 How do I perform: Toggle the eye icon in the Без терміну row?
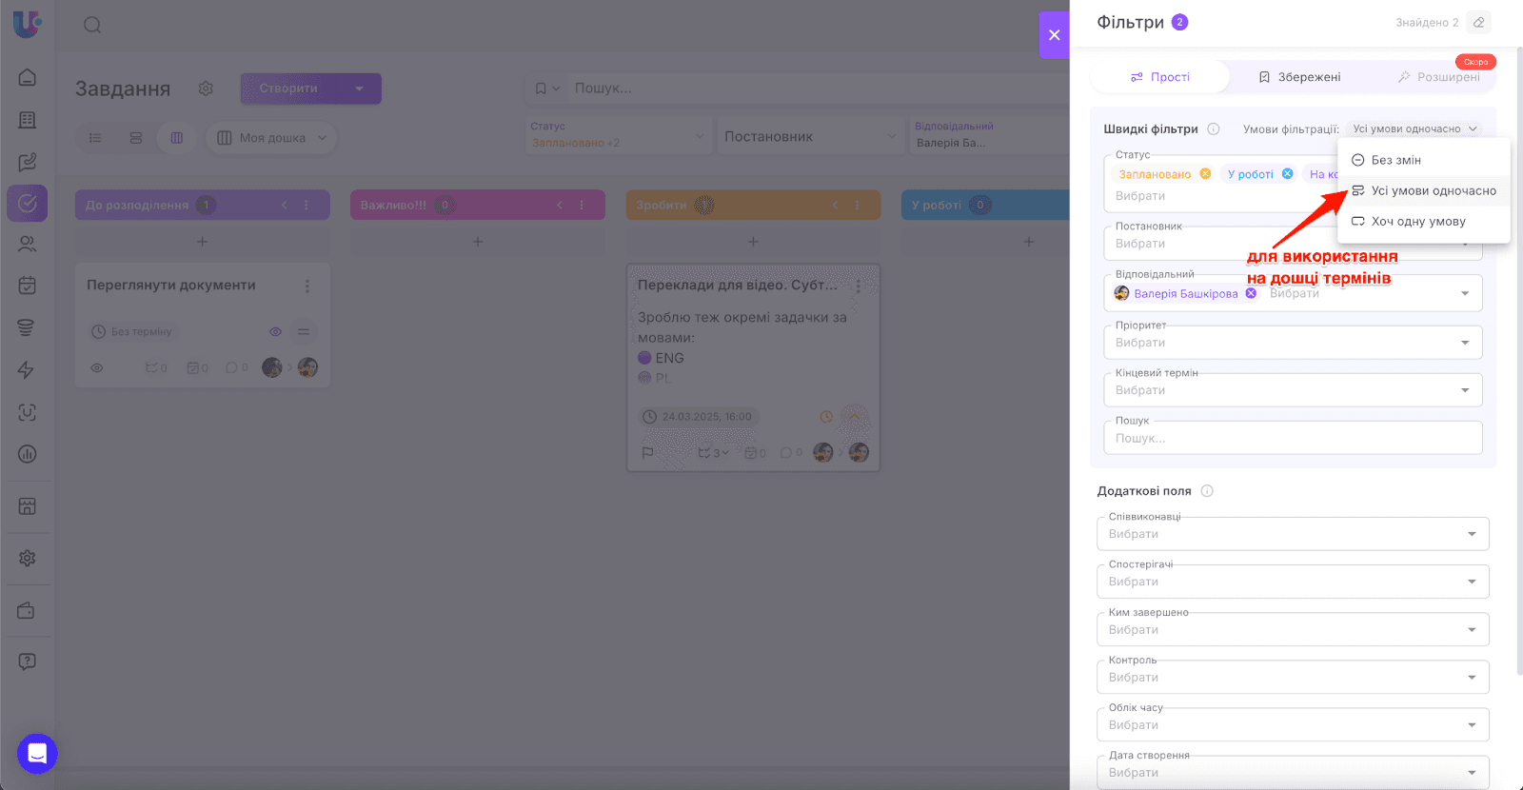tap(275, 331)
